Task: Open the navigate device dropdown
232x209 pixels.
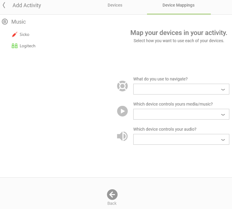Action: tap(181, 89)
